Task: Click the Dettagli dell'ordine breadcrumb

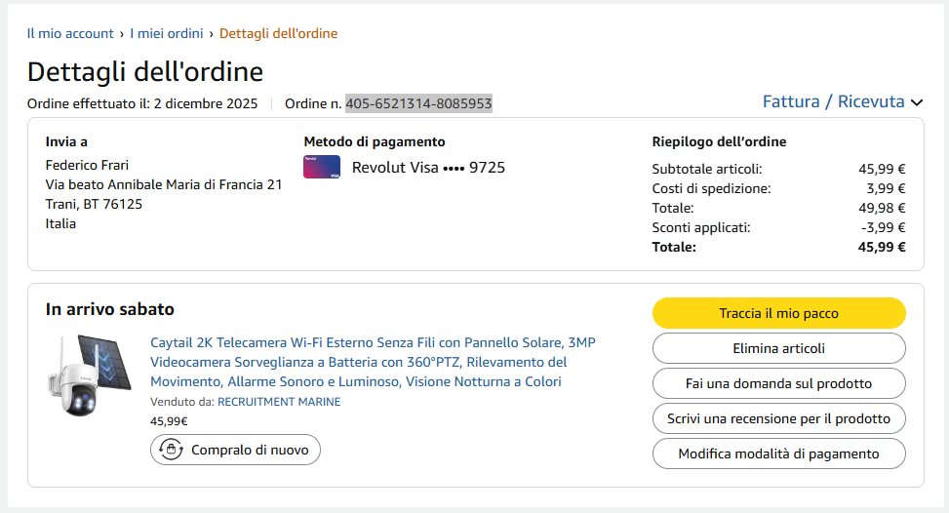Action: pos(278,33)
